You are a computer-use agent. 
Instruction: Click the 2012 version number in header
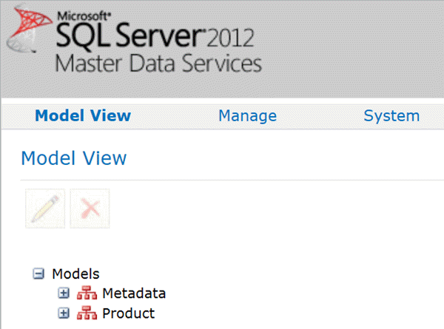click(x=230, y=38)
